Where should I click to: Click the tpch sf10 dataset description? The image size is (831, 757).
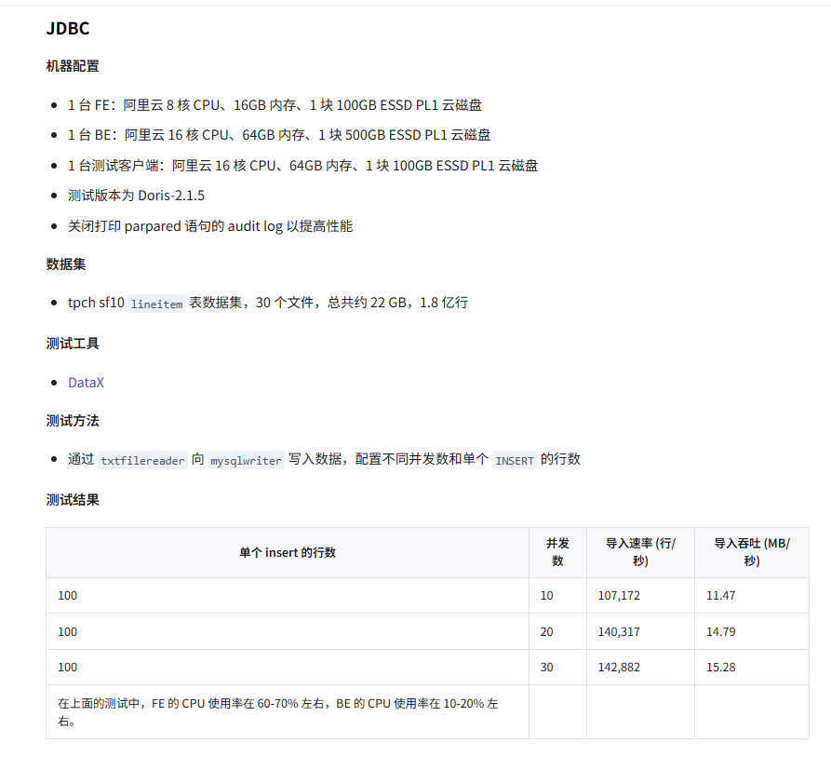tap(268, 303)
